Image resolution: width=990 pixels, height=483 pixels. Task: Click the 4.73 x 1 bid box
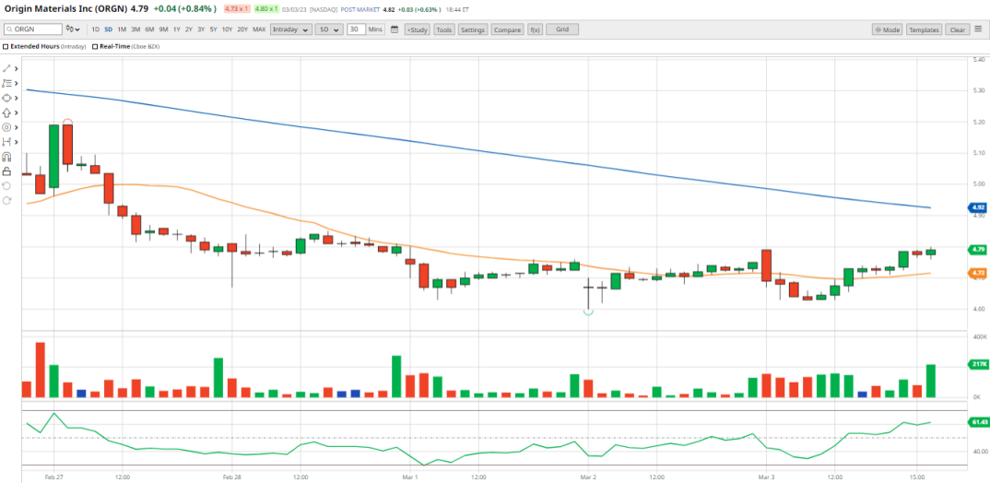coord(238,9)
